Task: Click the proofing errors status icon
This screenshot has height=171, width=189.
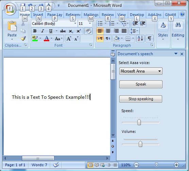Action: click(x=56, y=165)
